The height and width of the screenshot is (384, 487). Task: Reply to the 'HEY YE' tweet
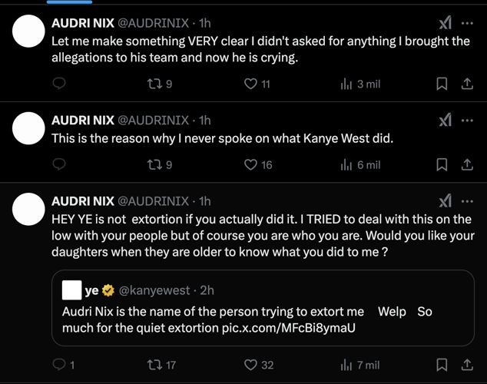click(64, 365)
